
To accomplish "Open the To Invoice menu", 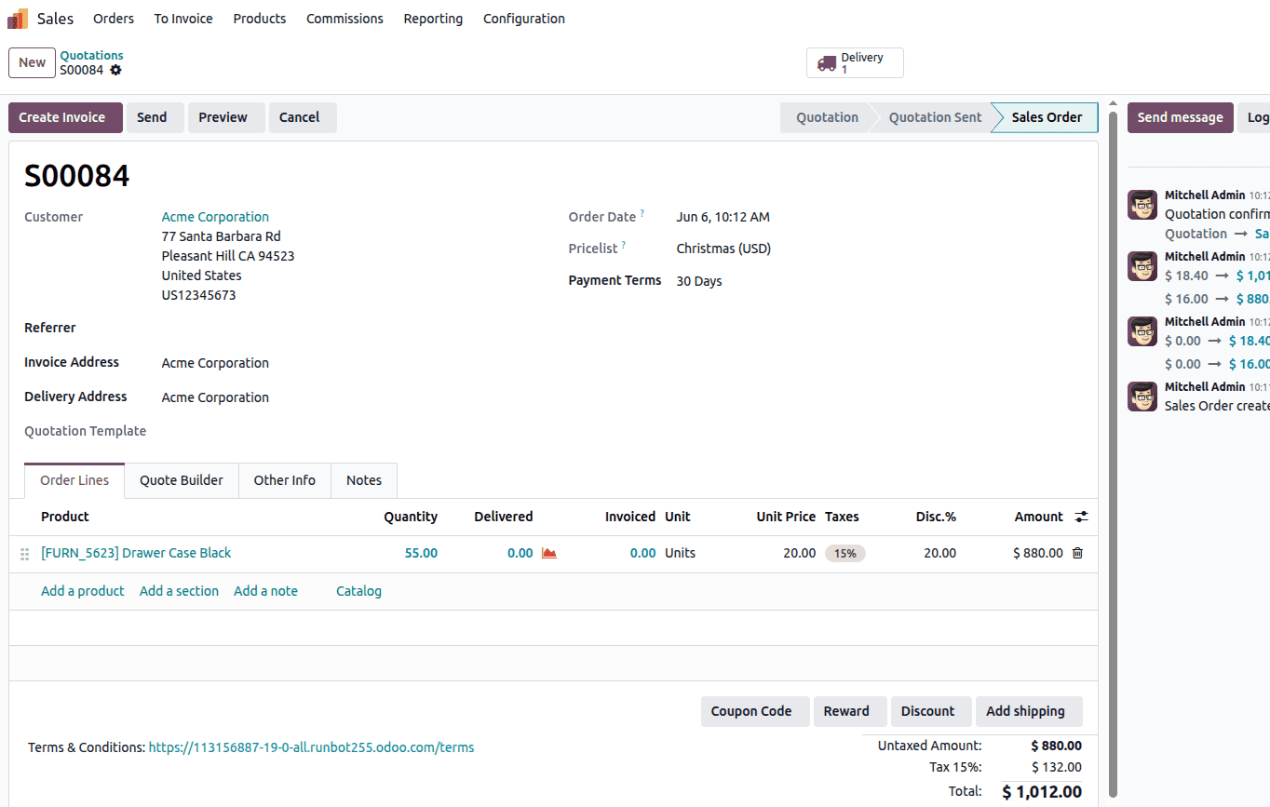I will [183, 19].
